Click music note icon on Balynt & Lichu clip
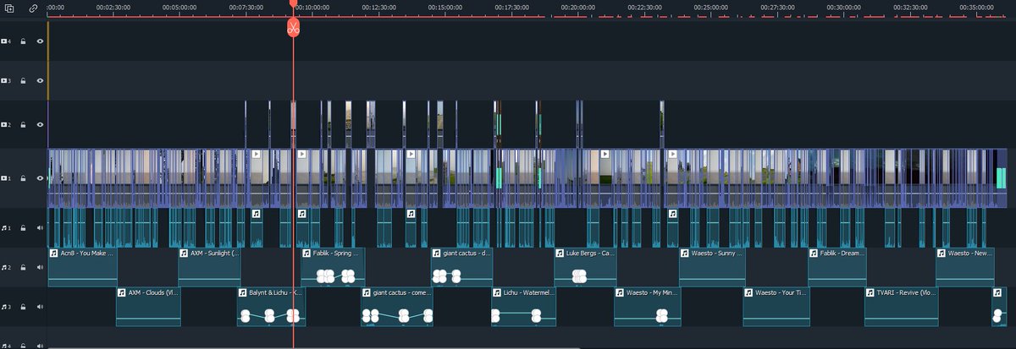The image size is (1016, 349). point(243,292)
